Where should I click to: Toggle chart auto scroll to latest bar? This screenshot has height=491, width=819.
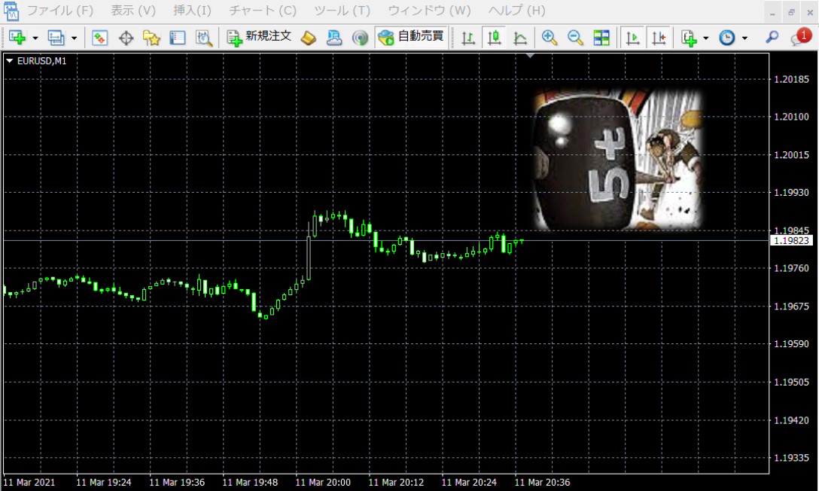pyautogui.click(x=632, y=38)
